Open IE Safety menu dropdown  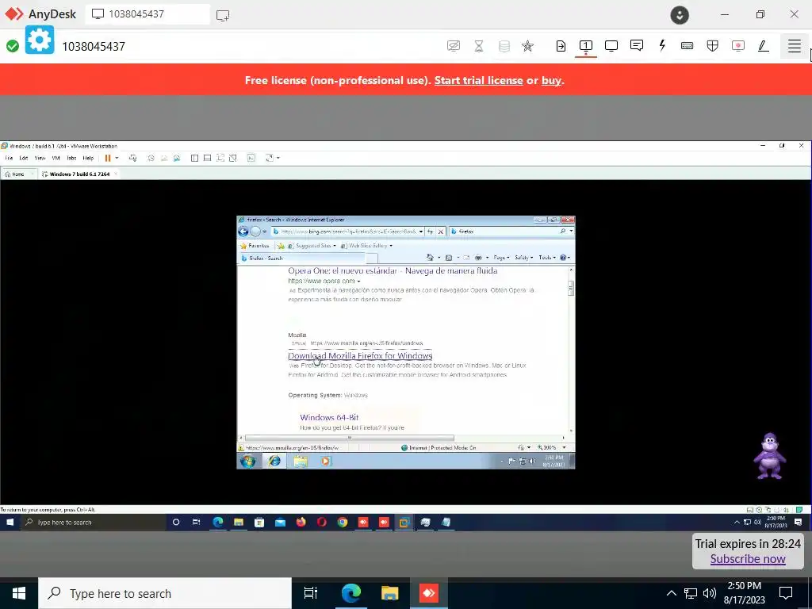524,258
